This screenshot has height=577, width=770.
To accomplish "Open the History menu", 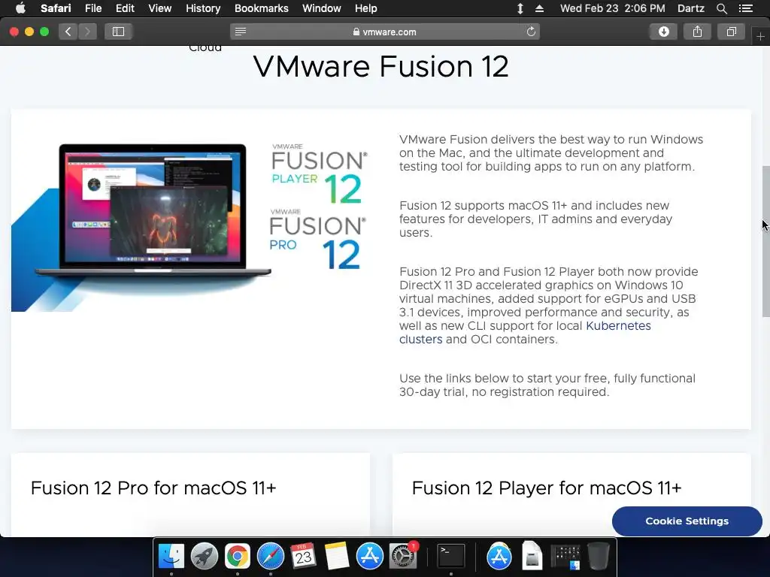I will 203,8.
